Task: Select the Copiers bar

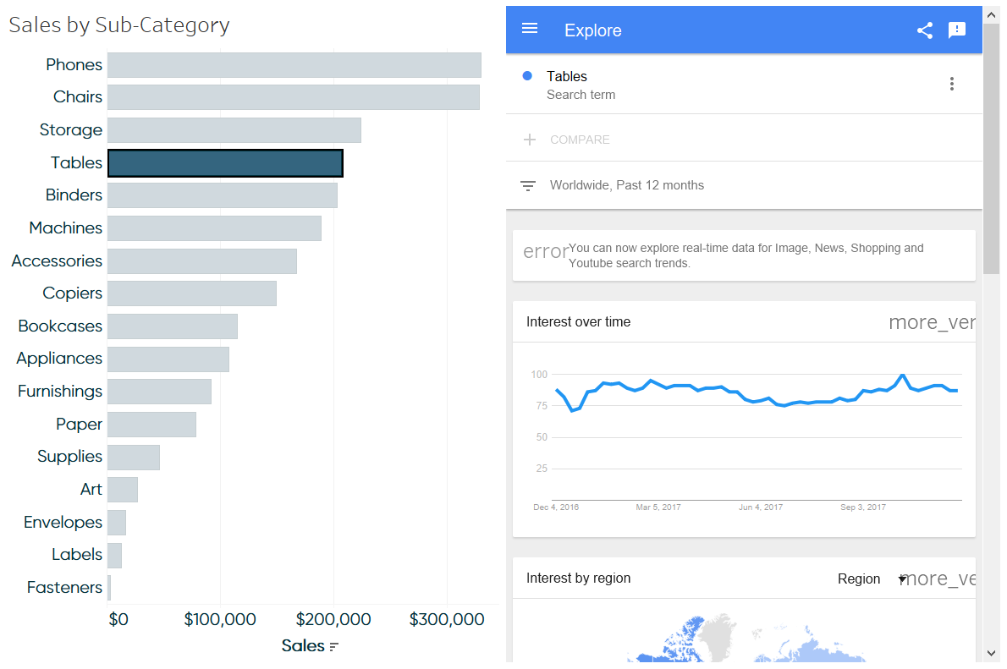Action: pos(192,293)
